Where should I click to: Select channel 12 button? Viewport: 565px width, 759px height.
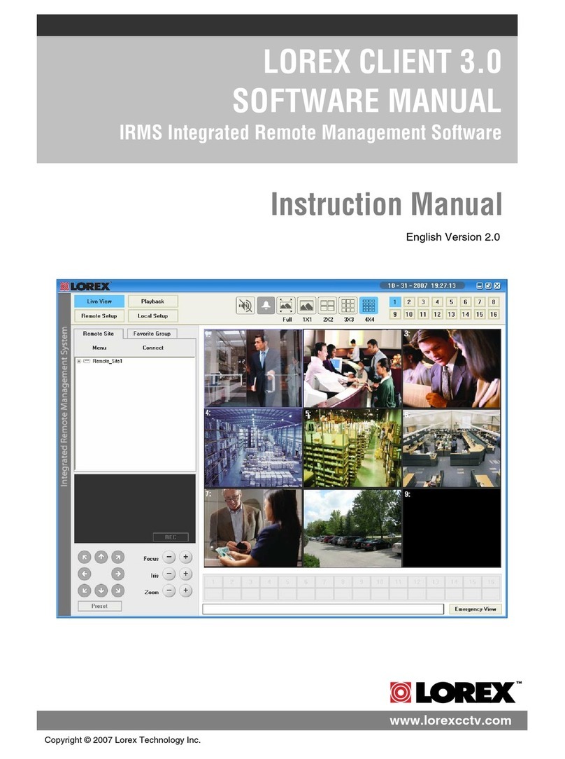coord(437,314)
